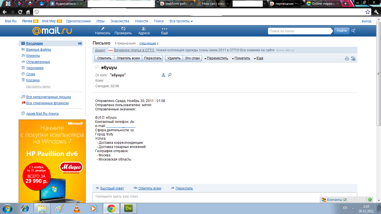The height and width of the screenshot is (214, 381).
Task: Open the Все проекты dropdown
Action: tap(181, 21)
